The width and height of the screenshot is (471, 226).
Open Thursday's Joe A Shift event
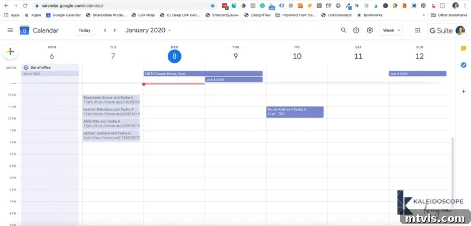pyautogui.click(x=234, y=80)
